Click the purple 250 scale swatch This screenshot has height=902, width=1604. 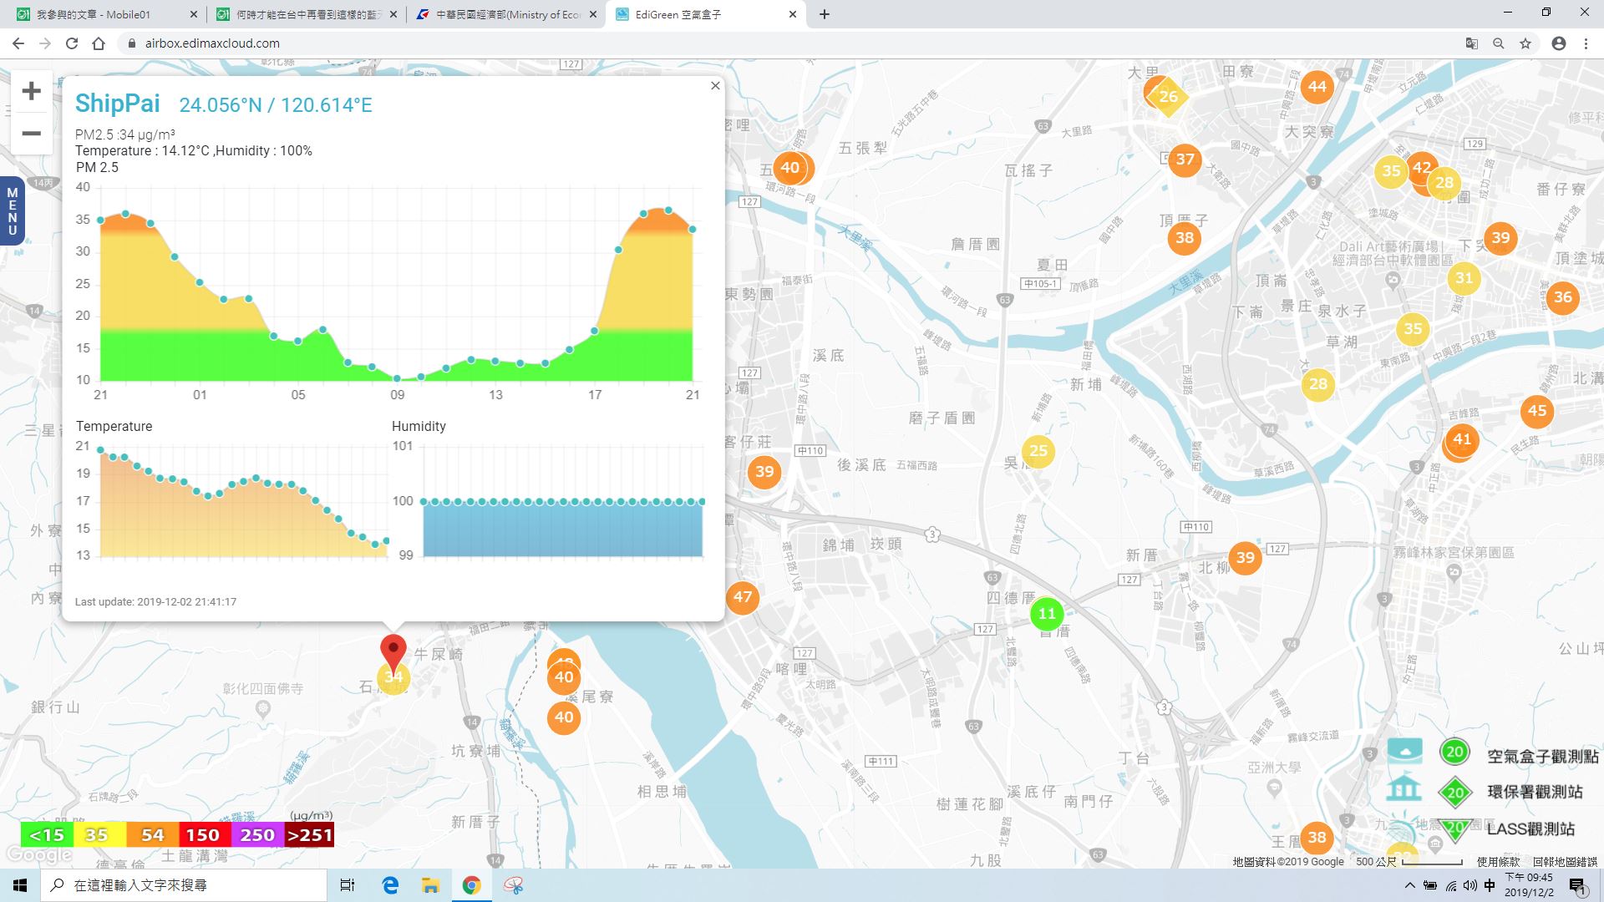256,835
